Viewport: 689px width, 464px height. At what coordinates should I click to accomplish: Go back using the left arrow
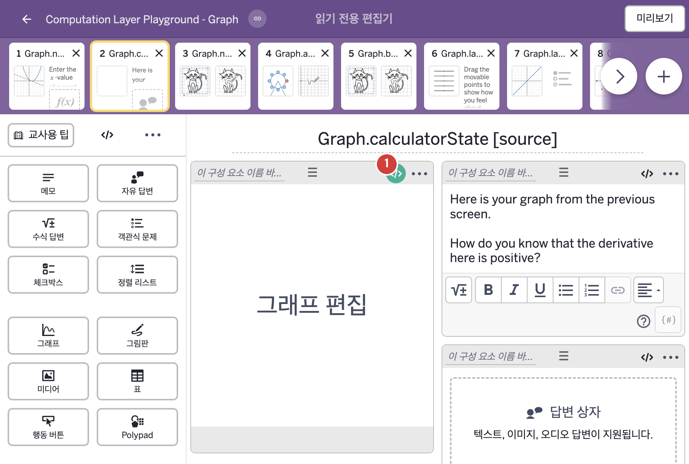pos(27,19)
